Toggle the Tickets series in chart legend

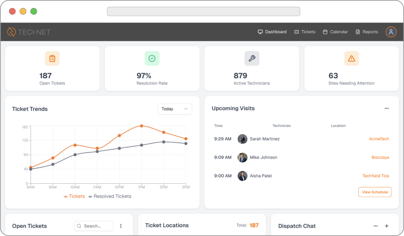tap(74, 196)
